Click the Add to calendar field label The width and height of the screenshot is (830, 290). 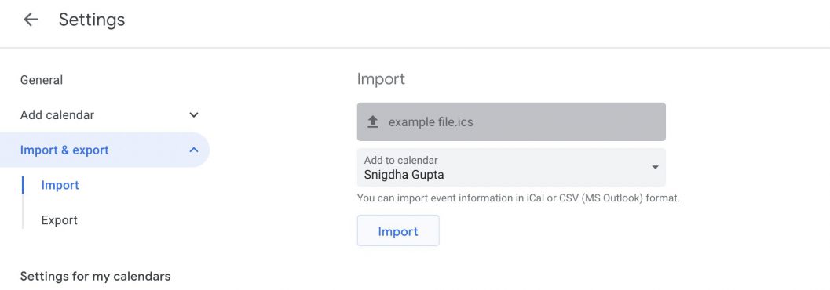coord(400,160)
